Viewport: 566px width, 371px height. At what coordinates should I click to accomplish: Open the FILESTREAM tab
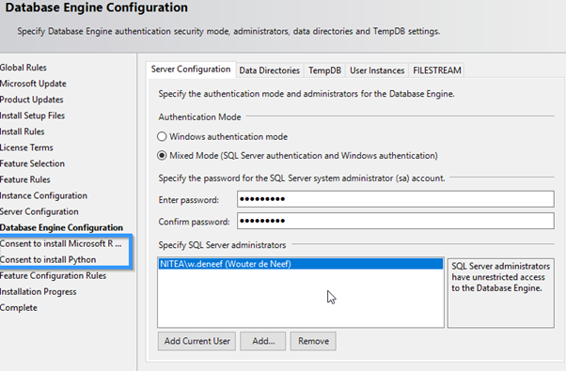pos(437,70)
